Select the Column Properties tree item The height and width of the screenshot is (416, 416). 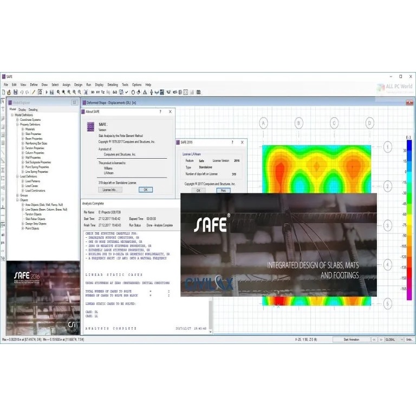[35, 153]
